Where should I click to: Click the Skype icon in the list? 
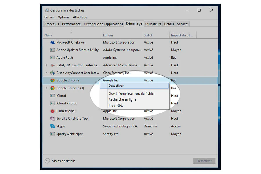pos(52,126)
